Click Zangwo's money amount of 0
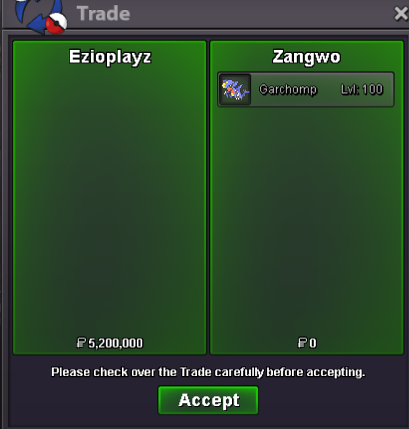This screenshot has height=429, width=409. (313, 343)
